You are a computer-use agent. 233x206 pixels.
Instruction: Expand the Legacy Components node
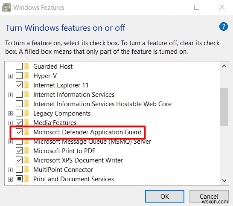(x=10, y=114)
